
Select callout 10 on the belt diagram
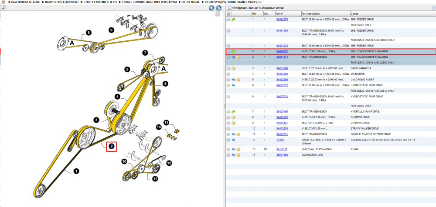pos(124,161)
